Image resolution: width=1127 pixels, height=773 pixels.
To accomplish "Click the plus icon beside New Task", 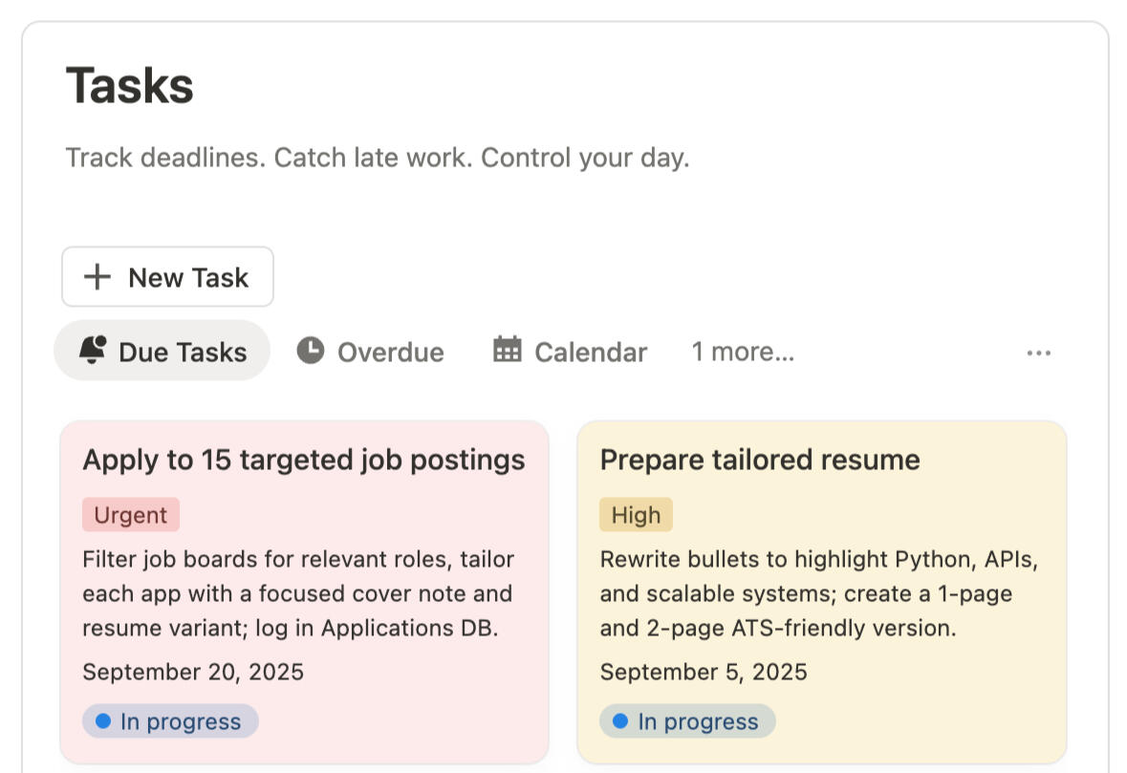I will (x=97, y=277).
